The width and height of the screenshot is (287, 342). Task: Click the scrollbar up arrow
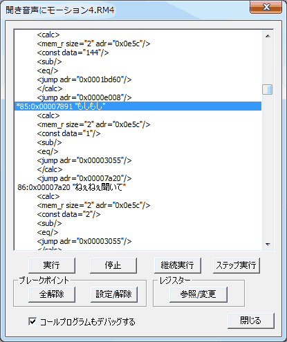pyautogui.click(x=268, y=36)
